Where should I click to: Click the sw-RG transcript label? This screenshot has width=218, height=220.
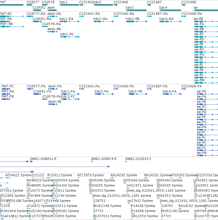tap(199, 50)
